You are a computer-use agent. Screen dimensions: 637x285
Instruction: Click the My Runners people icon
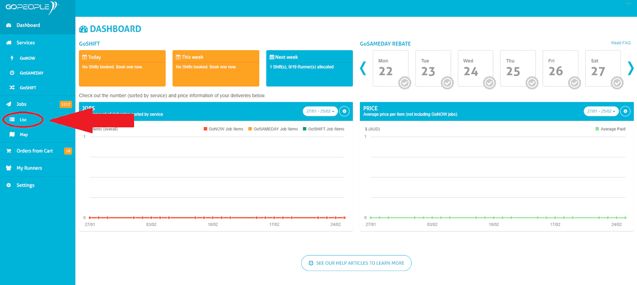9,168
